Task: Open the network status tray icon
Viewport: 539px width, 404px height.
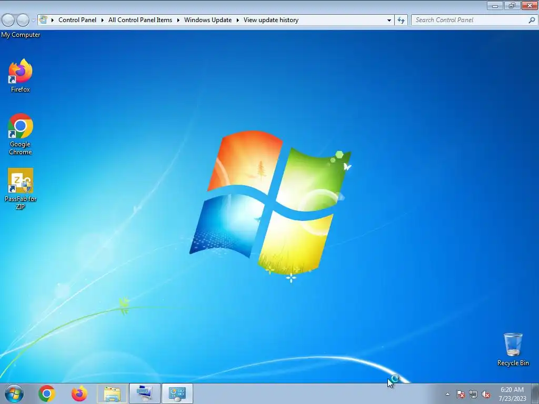Action: tap(473, 394)
